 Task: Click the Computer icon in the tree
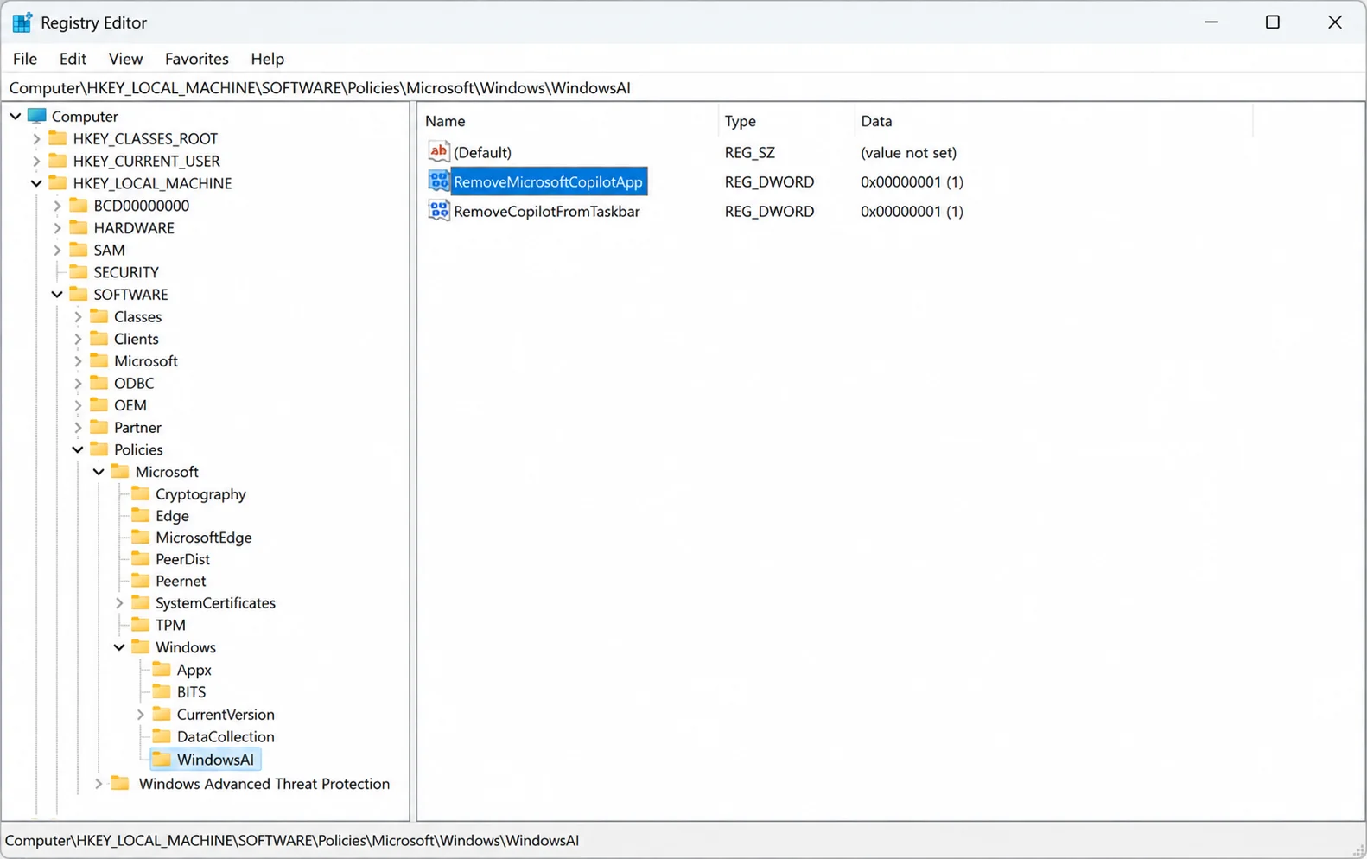tap(36, 116)
